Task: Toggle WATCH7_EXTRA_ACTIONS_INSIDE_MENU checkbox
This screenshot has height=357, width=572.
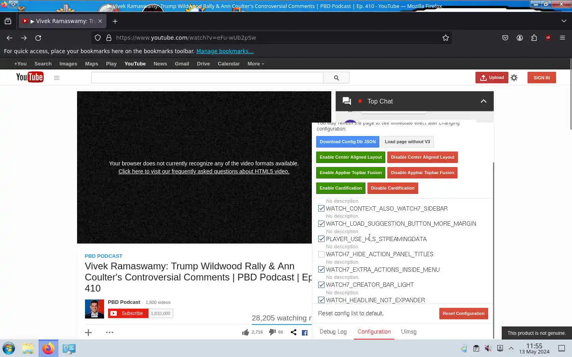Action: [321, 269]
